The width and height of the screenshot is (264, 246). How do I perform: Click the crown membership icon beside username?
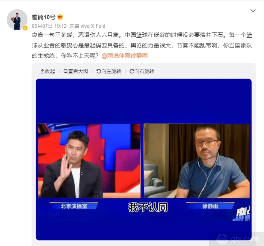(x=60, y=17)
